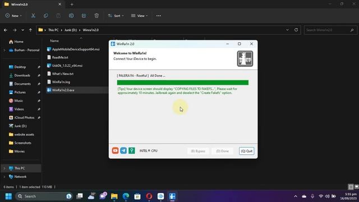Open Movies folder in sidebar
Image resolution: width=359 pixels, height=202 pixels.
click(16, 151)
